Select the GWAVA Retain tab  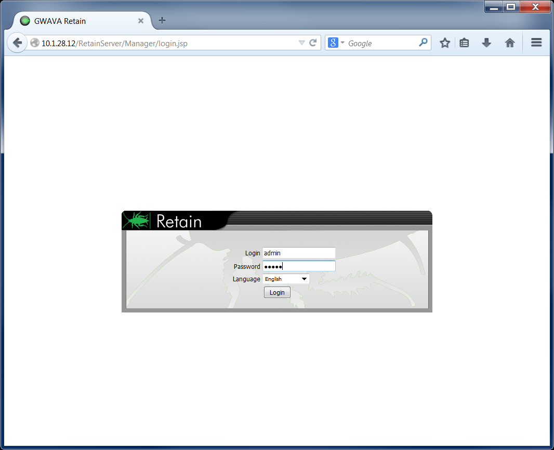coord(82,21)
